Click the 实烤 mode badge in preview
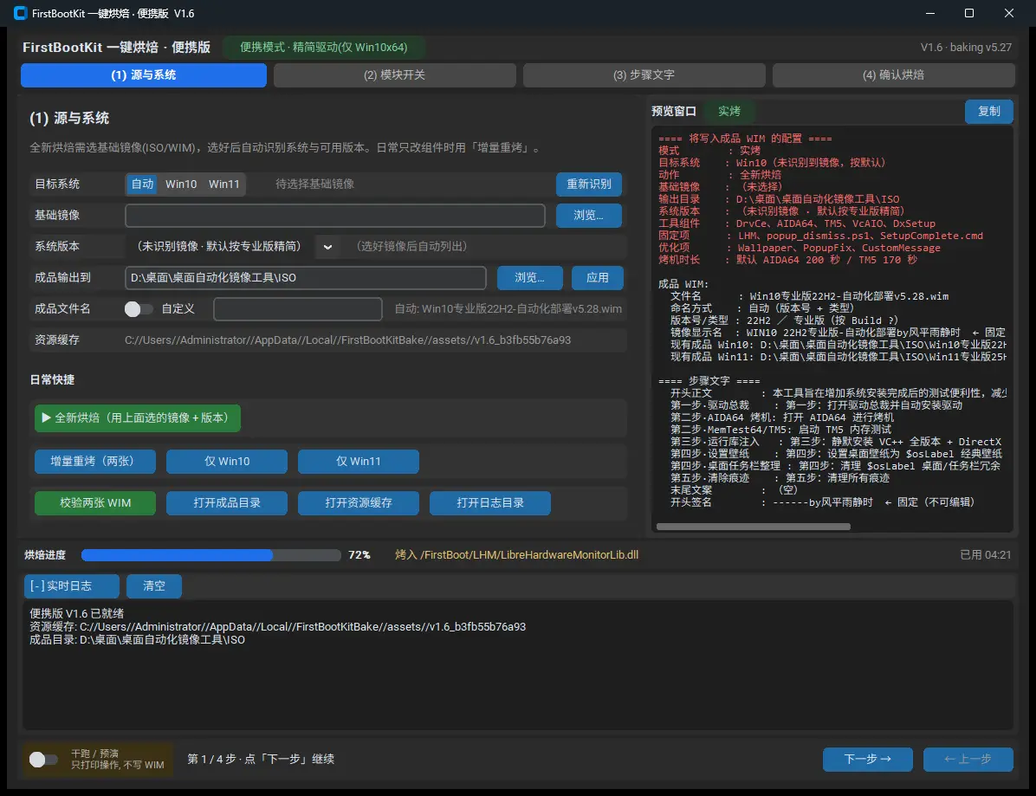The height and width of the screenshot is (796, 1036). click(728, 111)
